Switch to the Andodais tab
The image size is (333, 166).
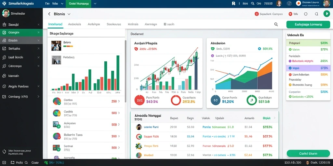click(x=74, y=24)
